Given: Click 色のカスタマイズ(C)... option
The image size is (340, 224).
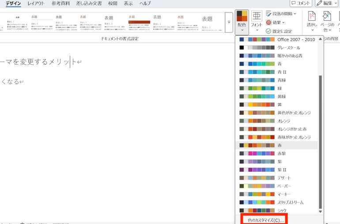Looking at the screenshot, I should click(x=264, y=220).
